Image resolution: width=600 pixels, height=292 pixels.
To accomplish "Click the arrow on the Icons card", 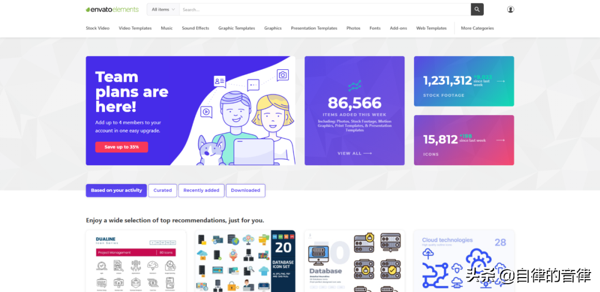I will [x=501, y=140].
